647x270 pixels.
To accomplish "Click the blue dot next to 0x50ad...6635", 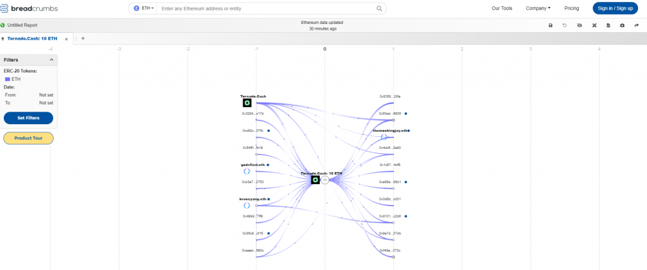I will coord(406,114).
